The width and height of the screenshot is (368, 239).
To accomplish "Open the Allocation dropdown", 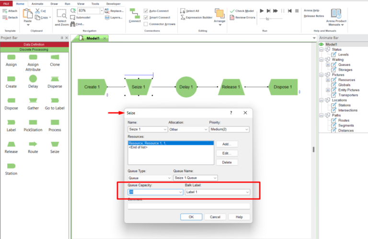I will (x=206, y=129).
